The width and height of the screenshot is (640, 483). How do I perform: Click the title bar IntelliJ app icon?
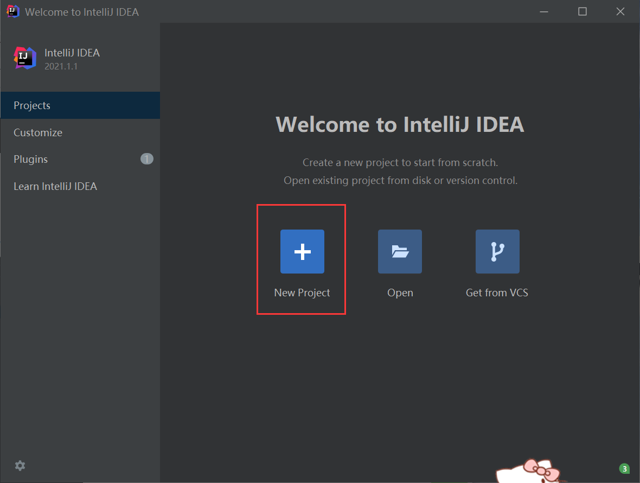(x=12, y=11)
